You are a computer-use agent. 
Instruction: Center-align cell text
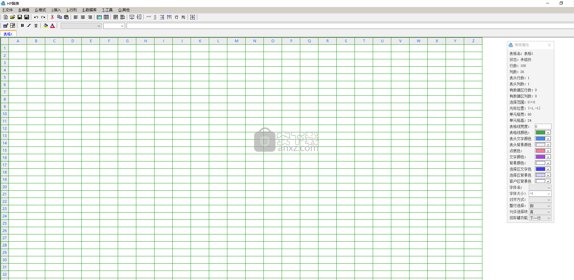83,17
